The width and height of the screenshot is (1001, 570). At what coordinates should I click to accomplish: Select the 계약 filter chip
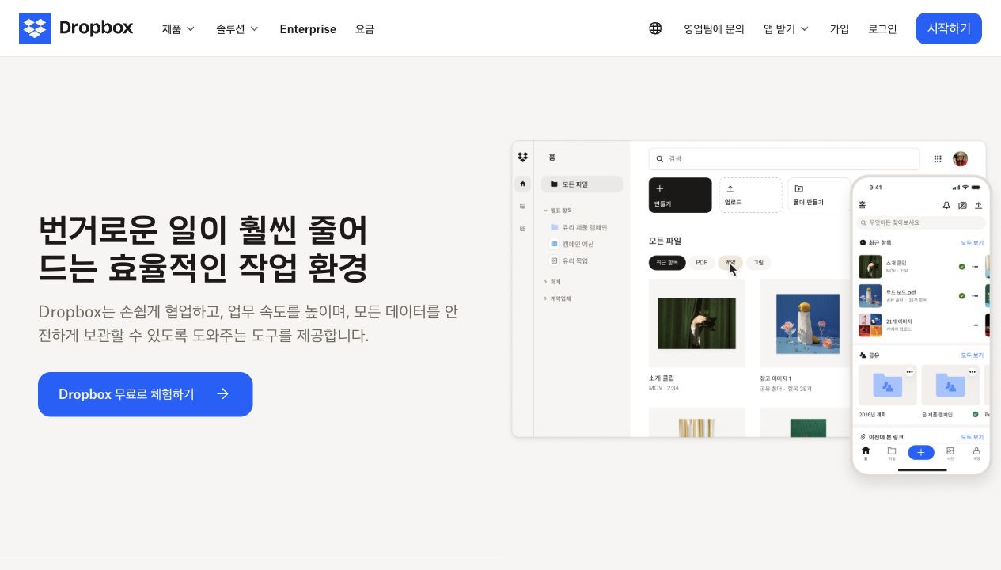point(730,263)
